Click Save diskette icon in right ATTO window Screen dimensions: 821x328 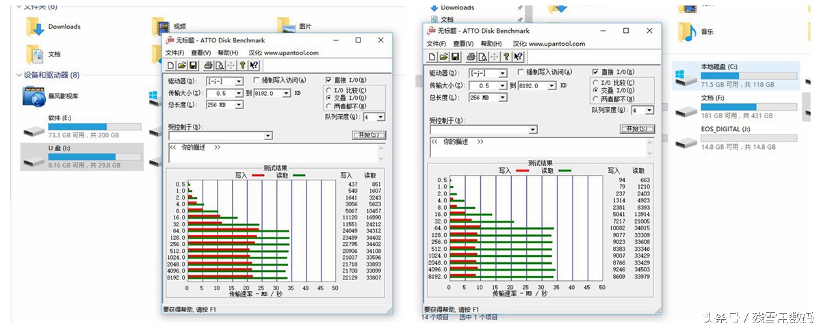tap(454, 57)
